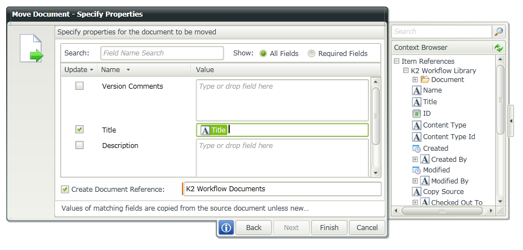Select Copy Source in the tree
This screenshot has height=250, width=523.
coord(443,192)
